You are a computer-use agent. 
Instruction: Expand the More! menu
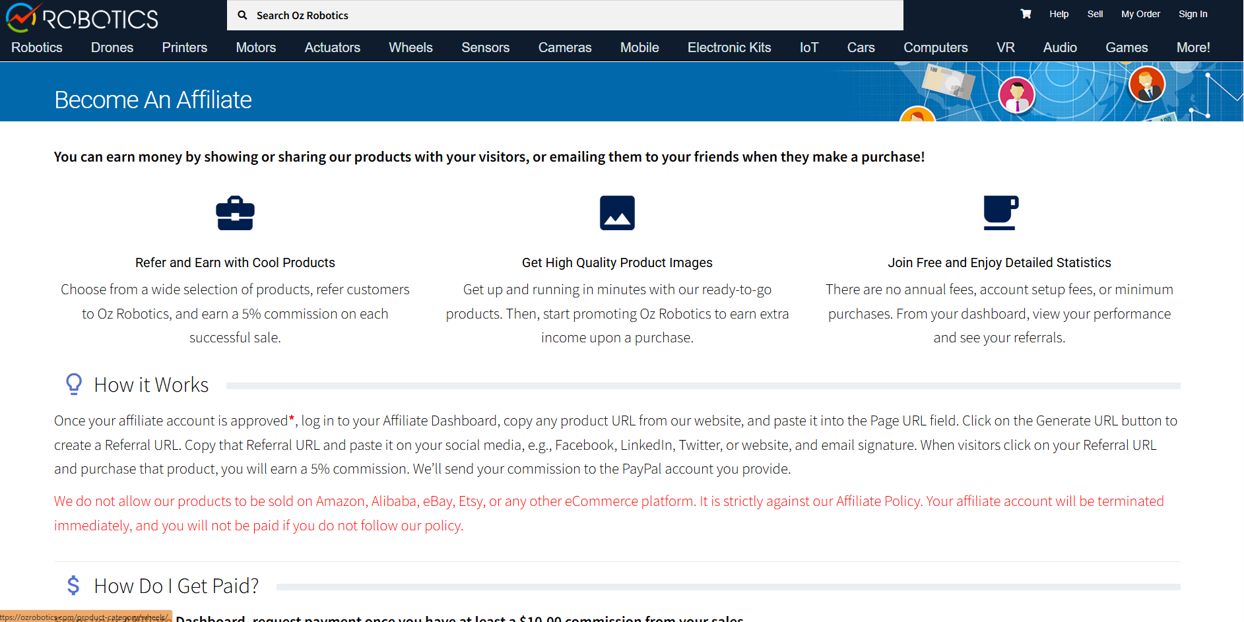[1193, 47]
